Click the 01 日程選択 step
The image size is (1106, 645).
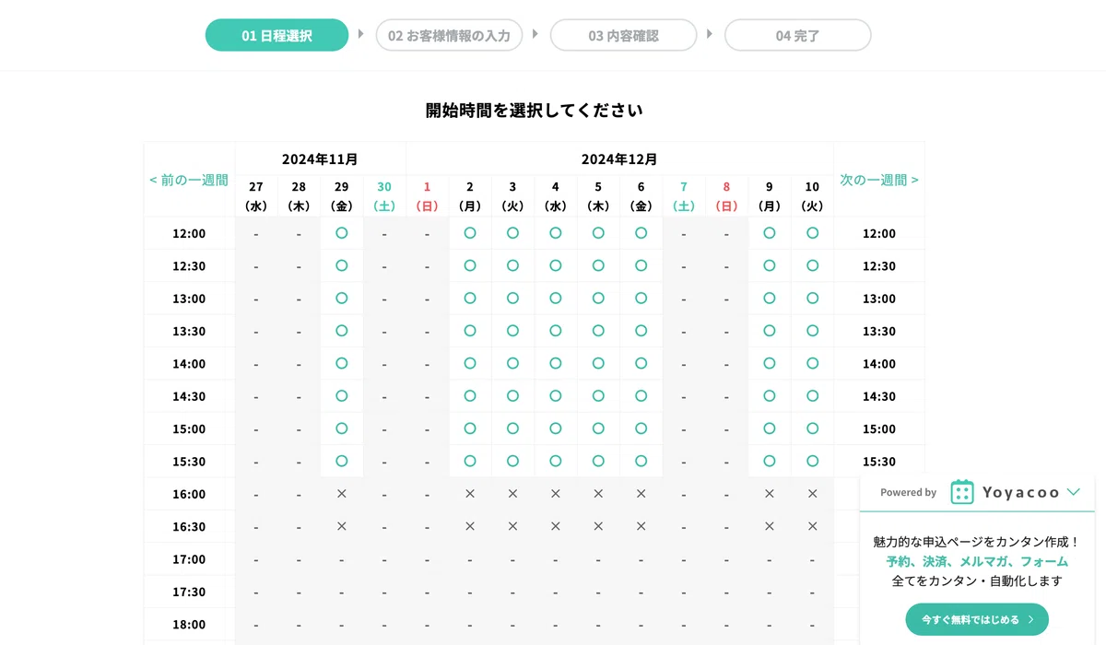pyautogui.click(x=276, y=36)
